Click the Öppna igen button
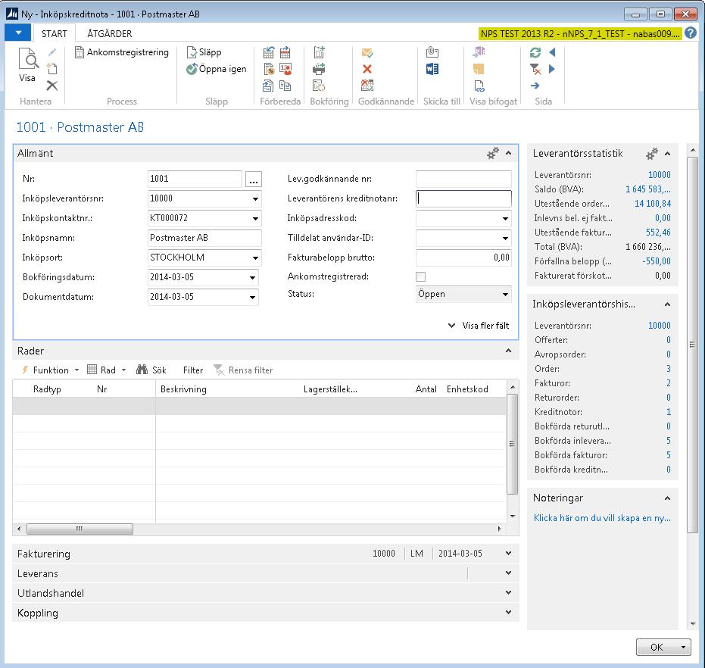 pos(217,69)
